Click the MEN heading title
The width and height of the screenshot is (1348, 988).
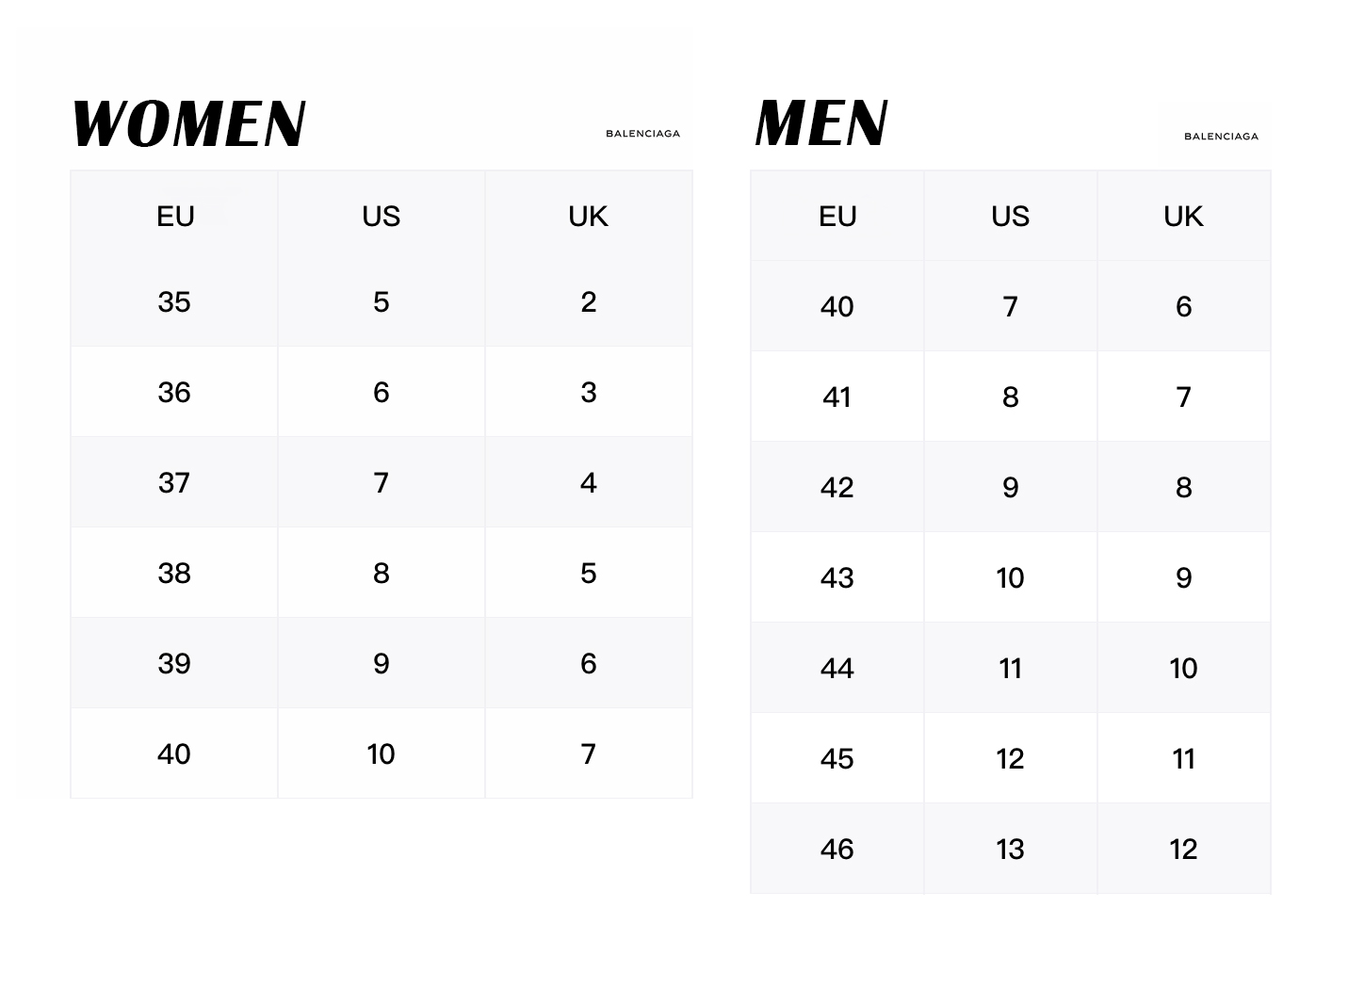821,123
